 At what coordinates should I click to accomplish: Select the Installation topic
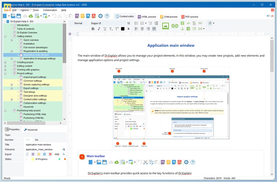pyautogui.click(x=29, y=44)
